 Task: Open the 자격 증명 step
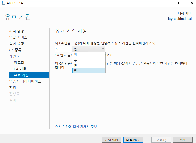coord(16,31)
